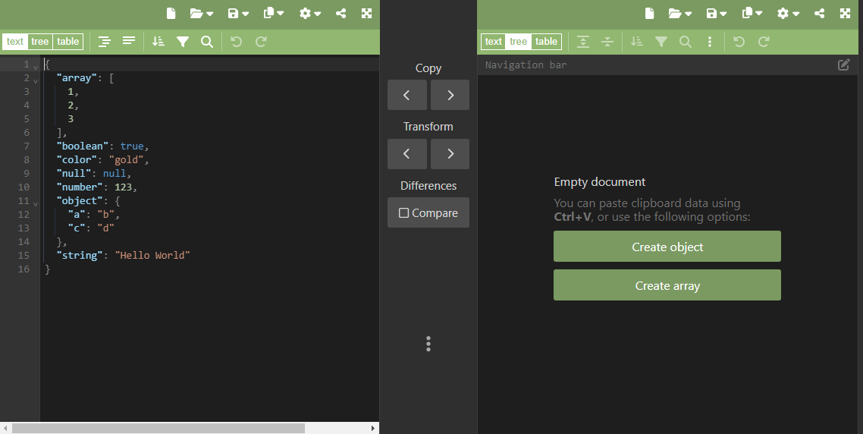The height and width of the screenshot is (434, 863).
Task: Click share icon in left editor
Action: click(x=340, y=13)
